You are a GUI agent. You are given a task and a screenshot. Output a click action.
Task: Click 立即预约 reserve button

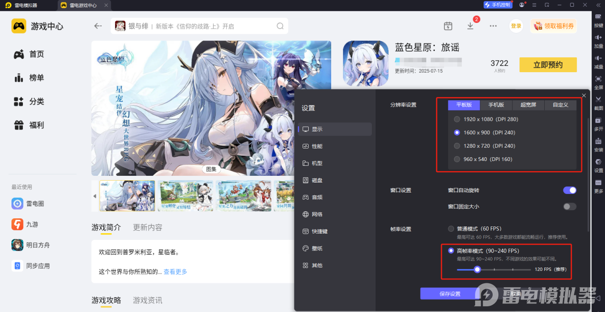click(x=548, y=65)
